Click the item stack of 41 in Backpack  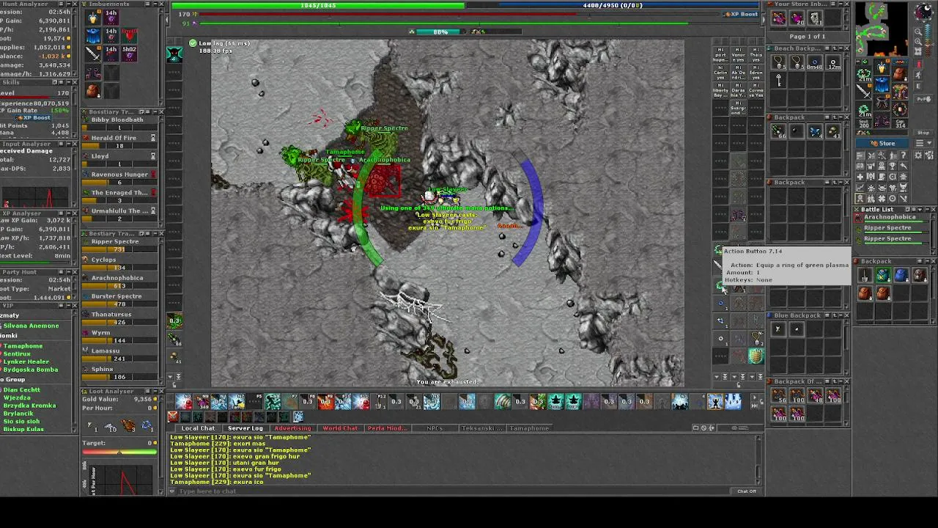point(834,131)
